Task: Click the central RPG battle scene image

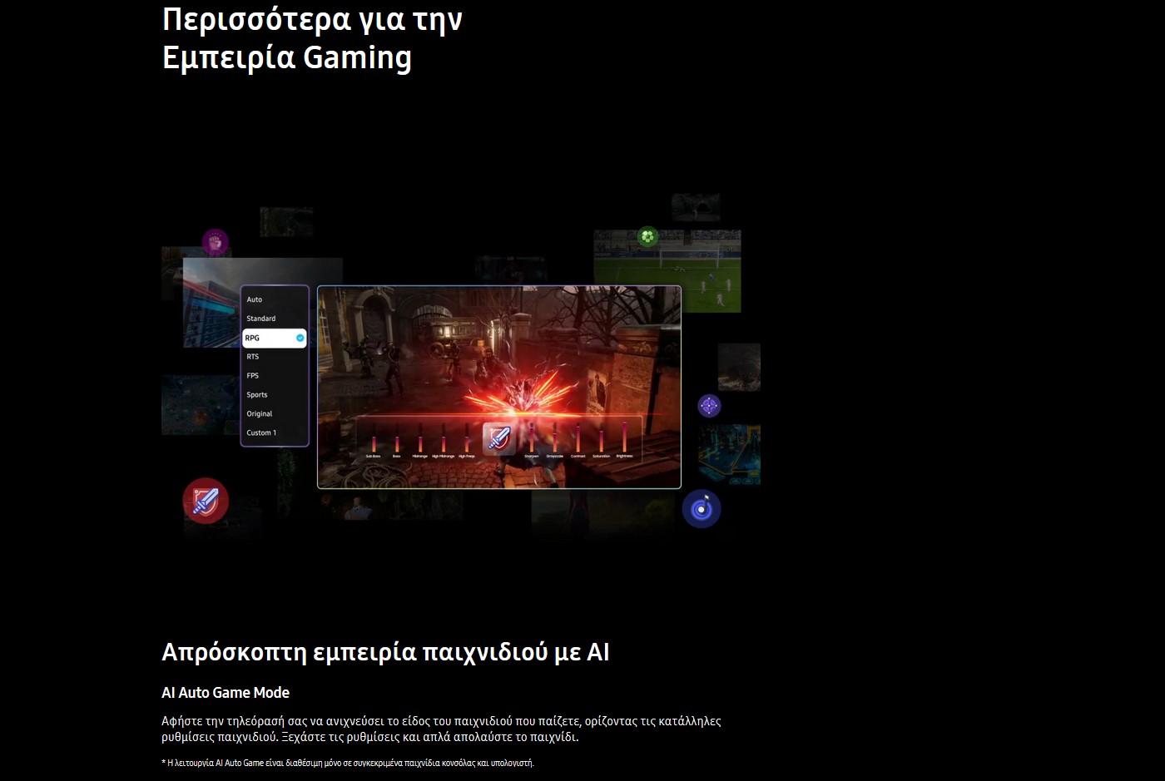Action: (x=499, y=387)
